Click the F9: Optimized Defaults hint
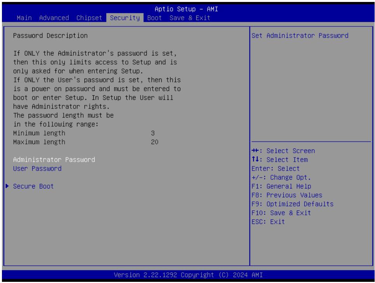Screen dimensions: 375x283 (293, 204)
